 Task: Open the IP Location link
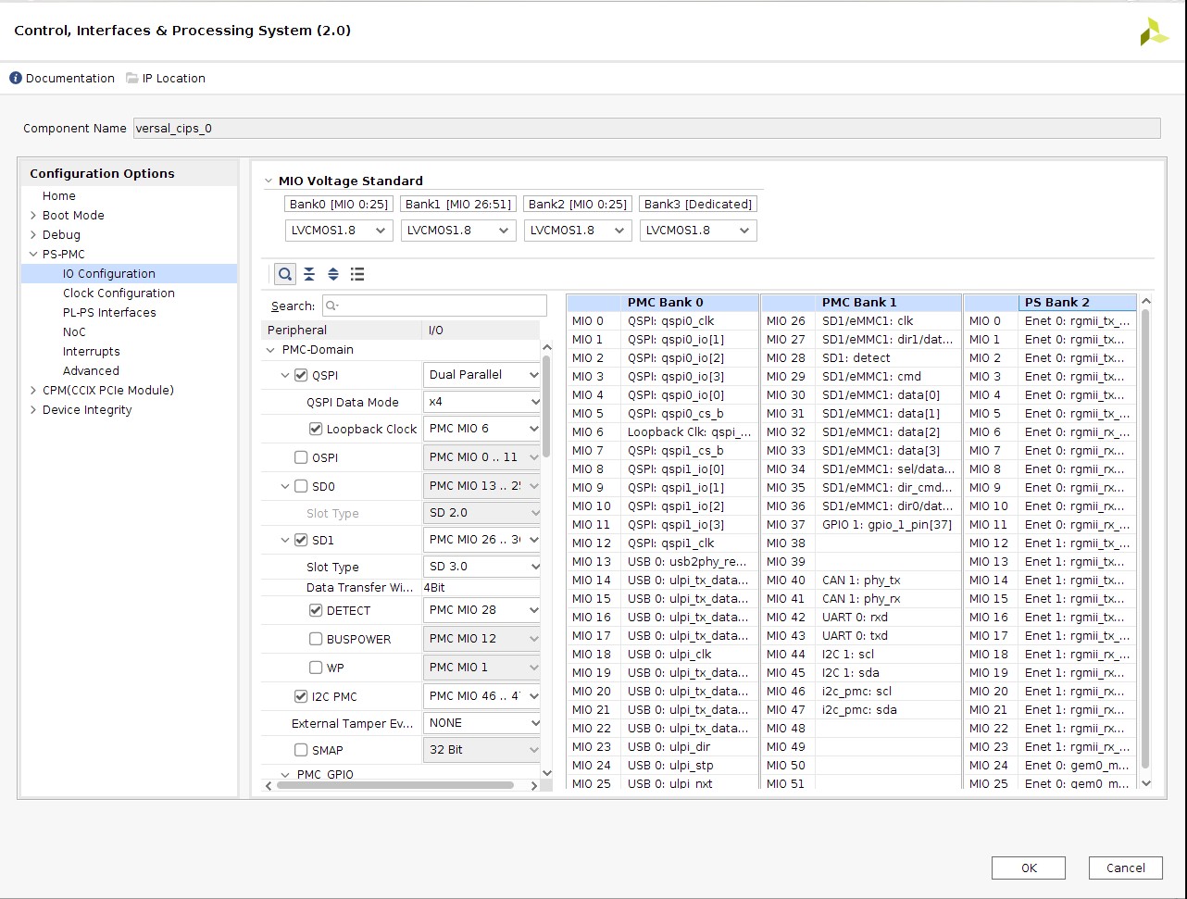tap(174, 79)
